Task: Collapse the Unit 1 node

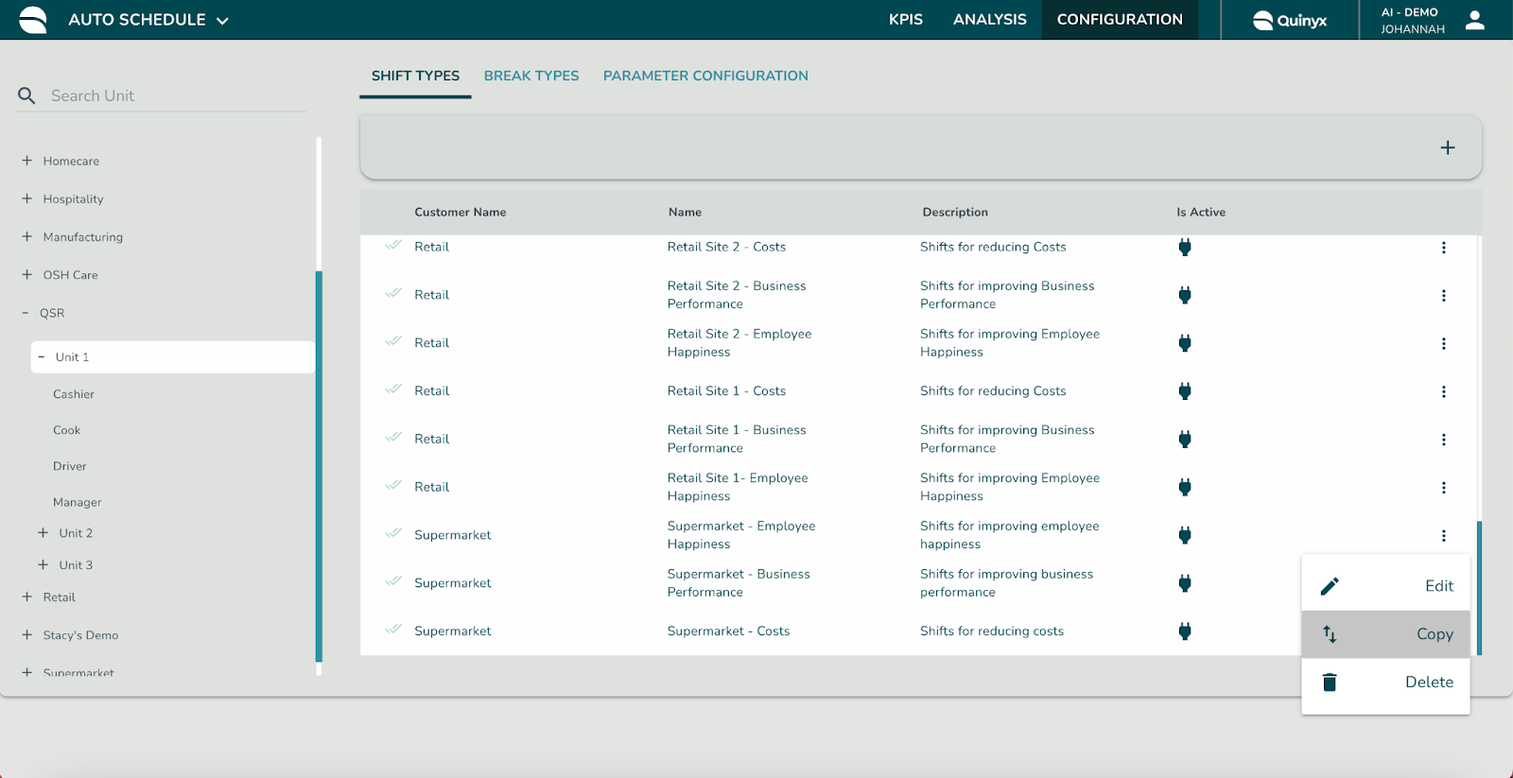Action: pos(42,357)
